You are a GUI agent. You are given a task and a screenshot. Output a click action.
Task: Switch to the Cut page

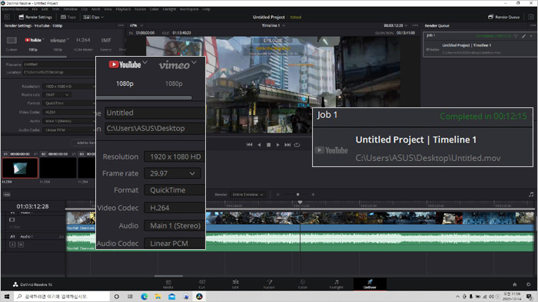pyautogui.click(x=201, y=284)
